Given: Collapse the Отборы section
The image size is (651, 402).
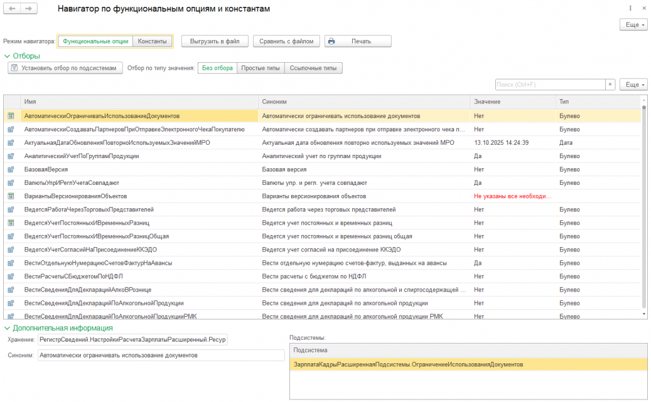Looking at the screenshot, I should 7,56.
